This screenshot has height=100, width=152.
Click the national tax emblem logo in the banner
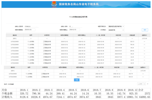(x=54, y=4)
